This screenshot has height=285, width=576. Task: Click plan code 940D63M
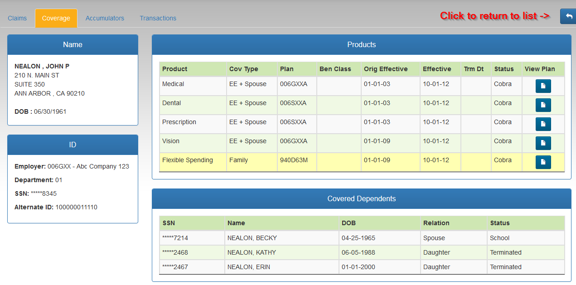[x=294, y=160]
